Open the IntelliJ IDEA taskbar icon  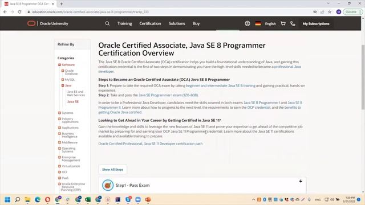(x=118, y=200)
